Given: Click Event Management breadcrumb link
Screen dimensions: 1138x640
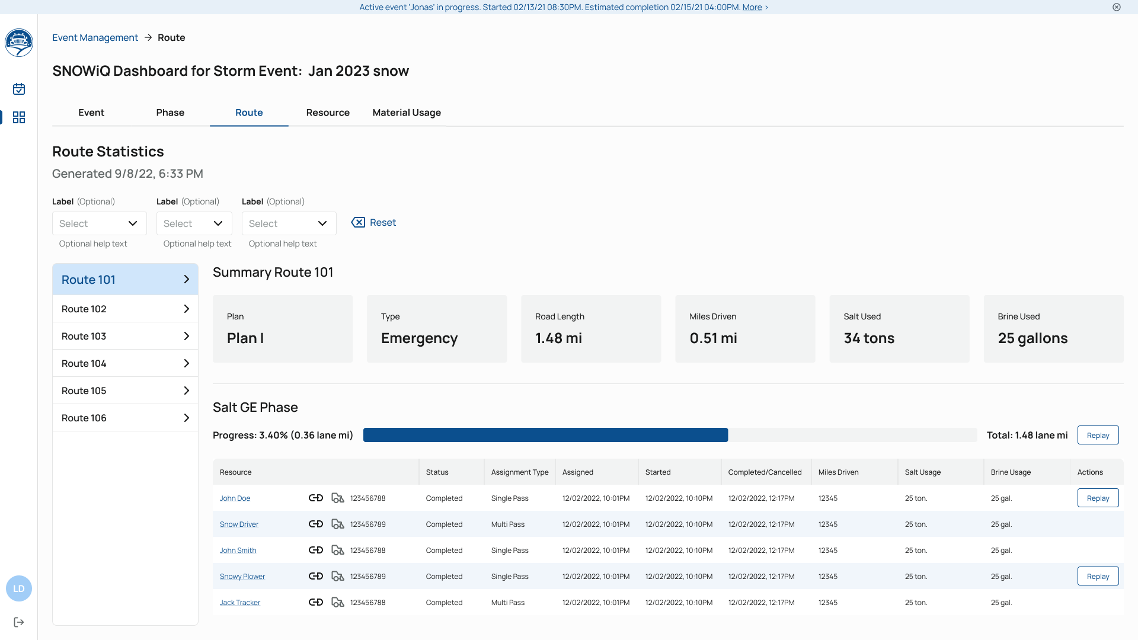Looking at the screenshot, I should [x=95, y=38].
